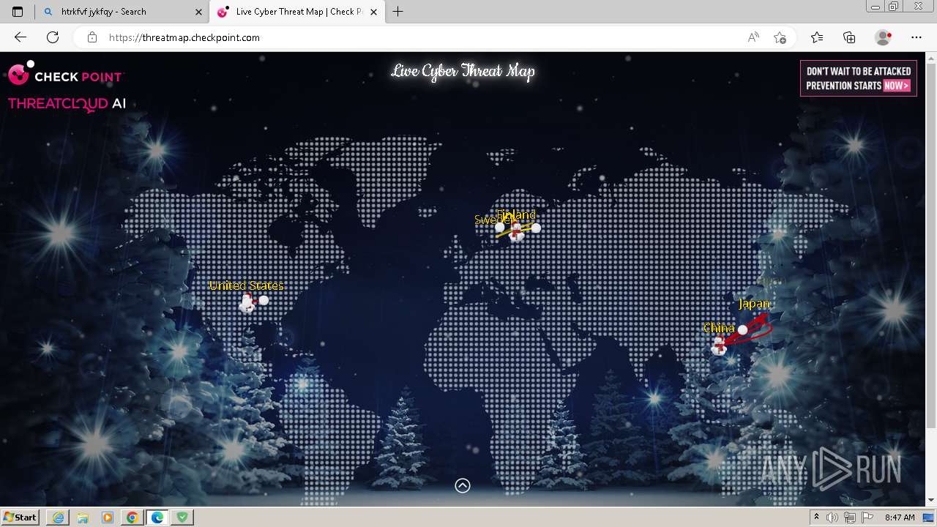
Task: Open the Action Center flag icon
Action: [867, 517]
